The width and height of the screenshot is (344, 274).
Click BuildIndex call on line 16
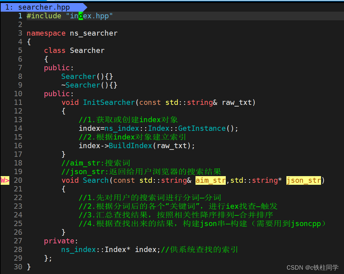(131, 146)
